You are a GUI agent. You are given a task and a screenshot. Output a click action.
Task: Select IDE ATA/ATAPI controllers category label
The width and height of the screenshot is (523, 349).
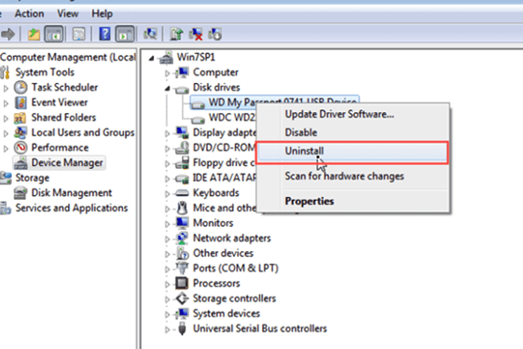coord(224,177)
